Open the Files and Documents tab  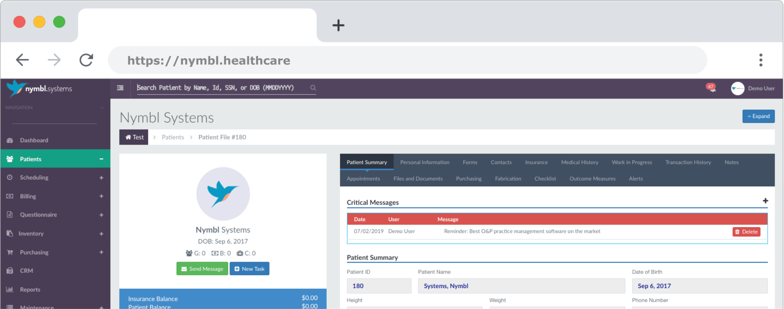point(418,179)
